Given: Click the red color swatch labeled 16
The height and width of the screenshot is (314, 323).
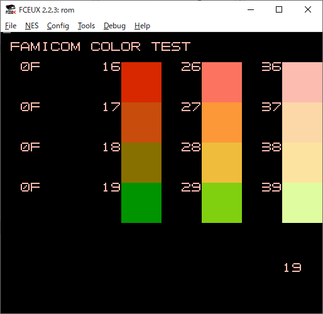Looking at the screenshot, I should pos(141,82).
